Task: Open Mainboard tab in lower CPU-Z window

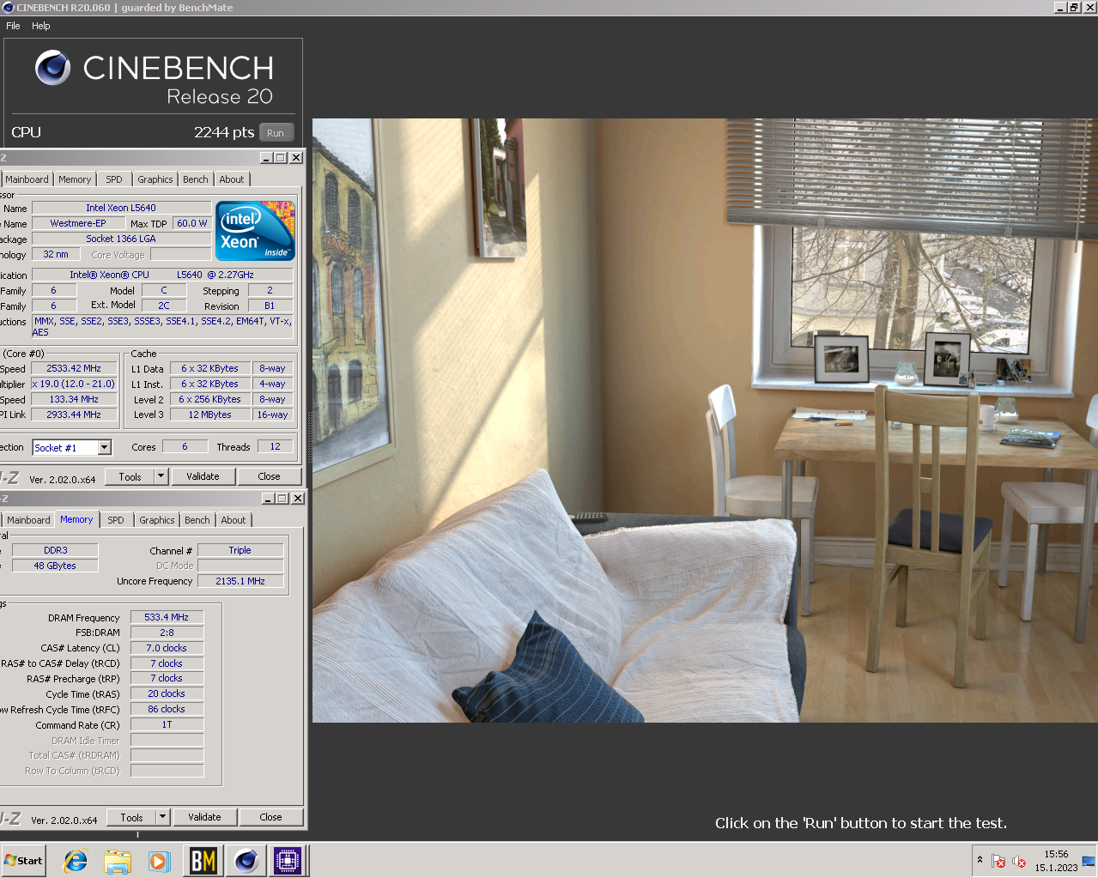Action: tap(28, 520)
